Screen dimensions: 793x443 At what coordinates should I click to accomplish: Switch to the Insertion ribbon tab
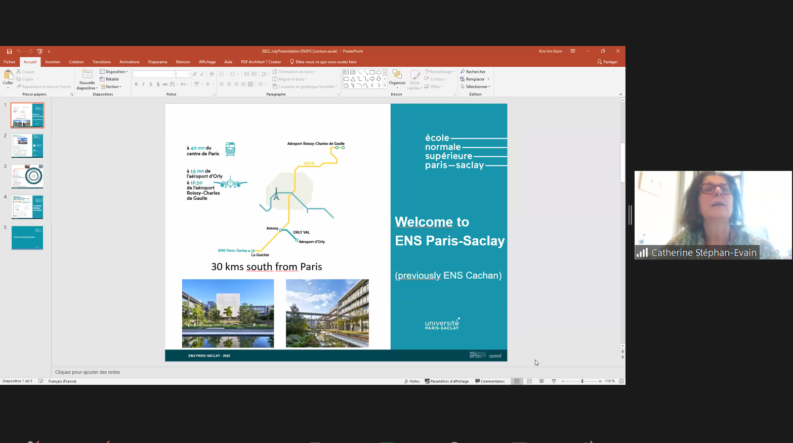pyautogui.click(x=53, y=62)
